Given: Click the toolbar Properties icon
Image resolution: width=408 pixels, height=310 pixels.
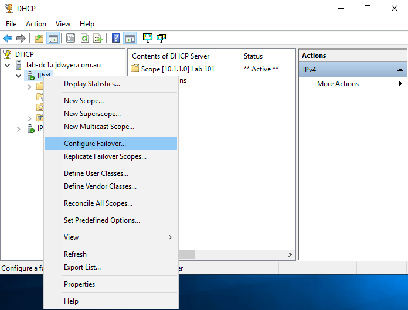Looking at the screenshot, I should tap(71, 39).
